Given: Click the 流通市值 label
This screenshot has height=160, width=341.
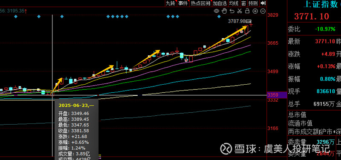Looking at the screenshot, I should 300,123.
